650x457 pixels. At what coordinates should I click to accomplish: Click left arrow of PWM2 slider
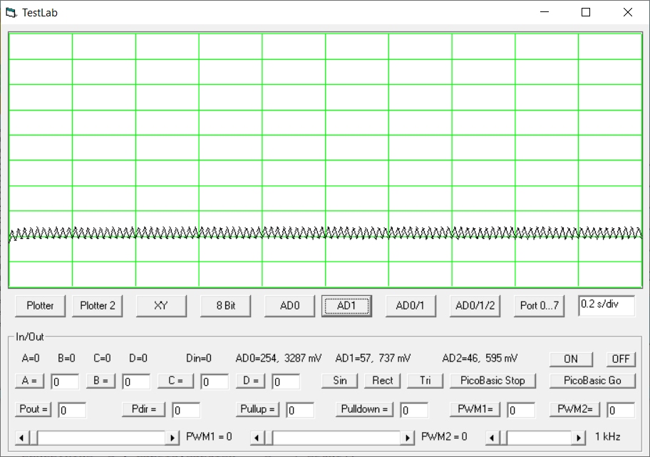(x=259, y=437)
